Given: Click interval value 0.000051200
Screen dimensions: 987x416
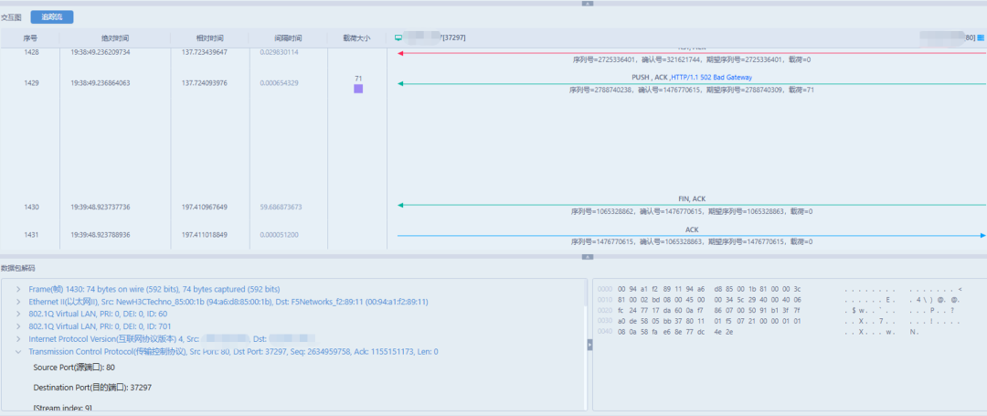Looking at the screenshot, I should click(x=279, y=235).
